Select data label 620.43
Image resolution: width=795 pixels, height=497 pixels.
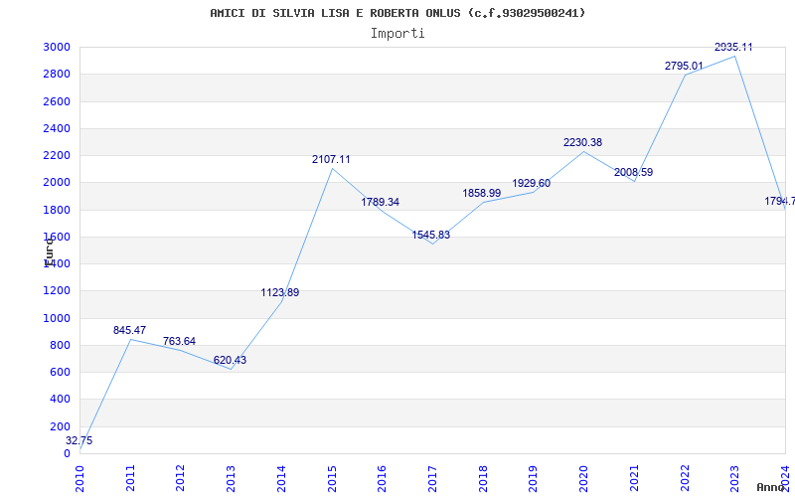[230, 360]
